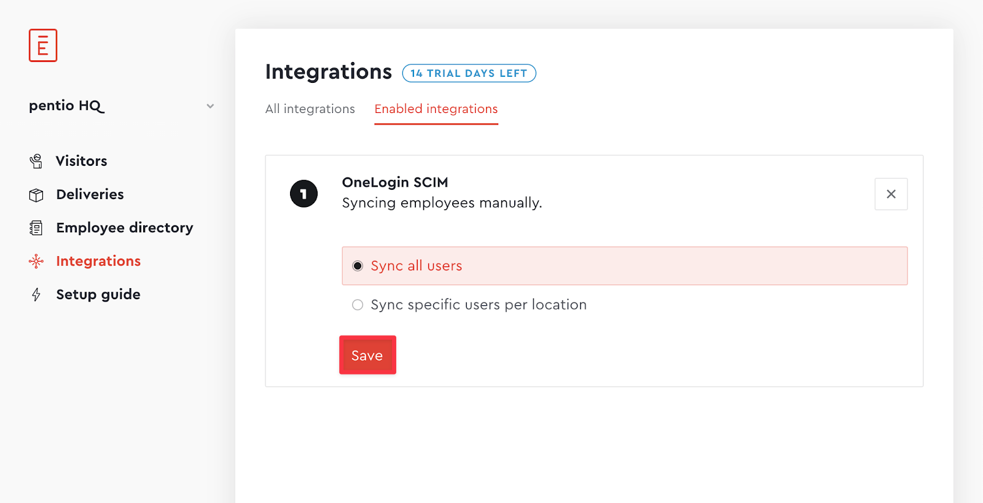This screenshot has height=503, width=983.
Task: Select the Deliveries package icon
Action: 36,195
